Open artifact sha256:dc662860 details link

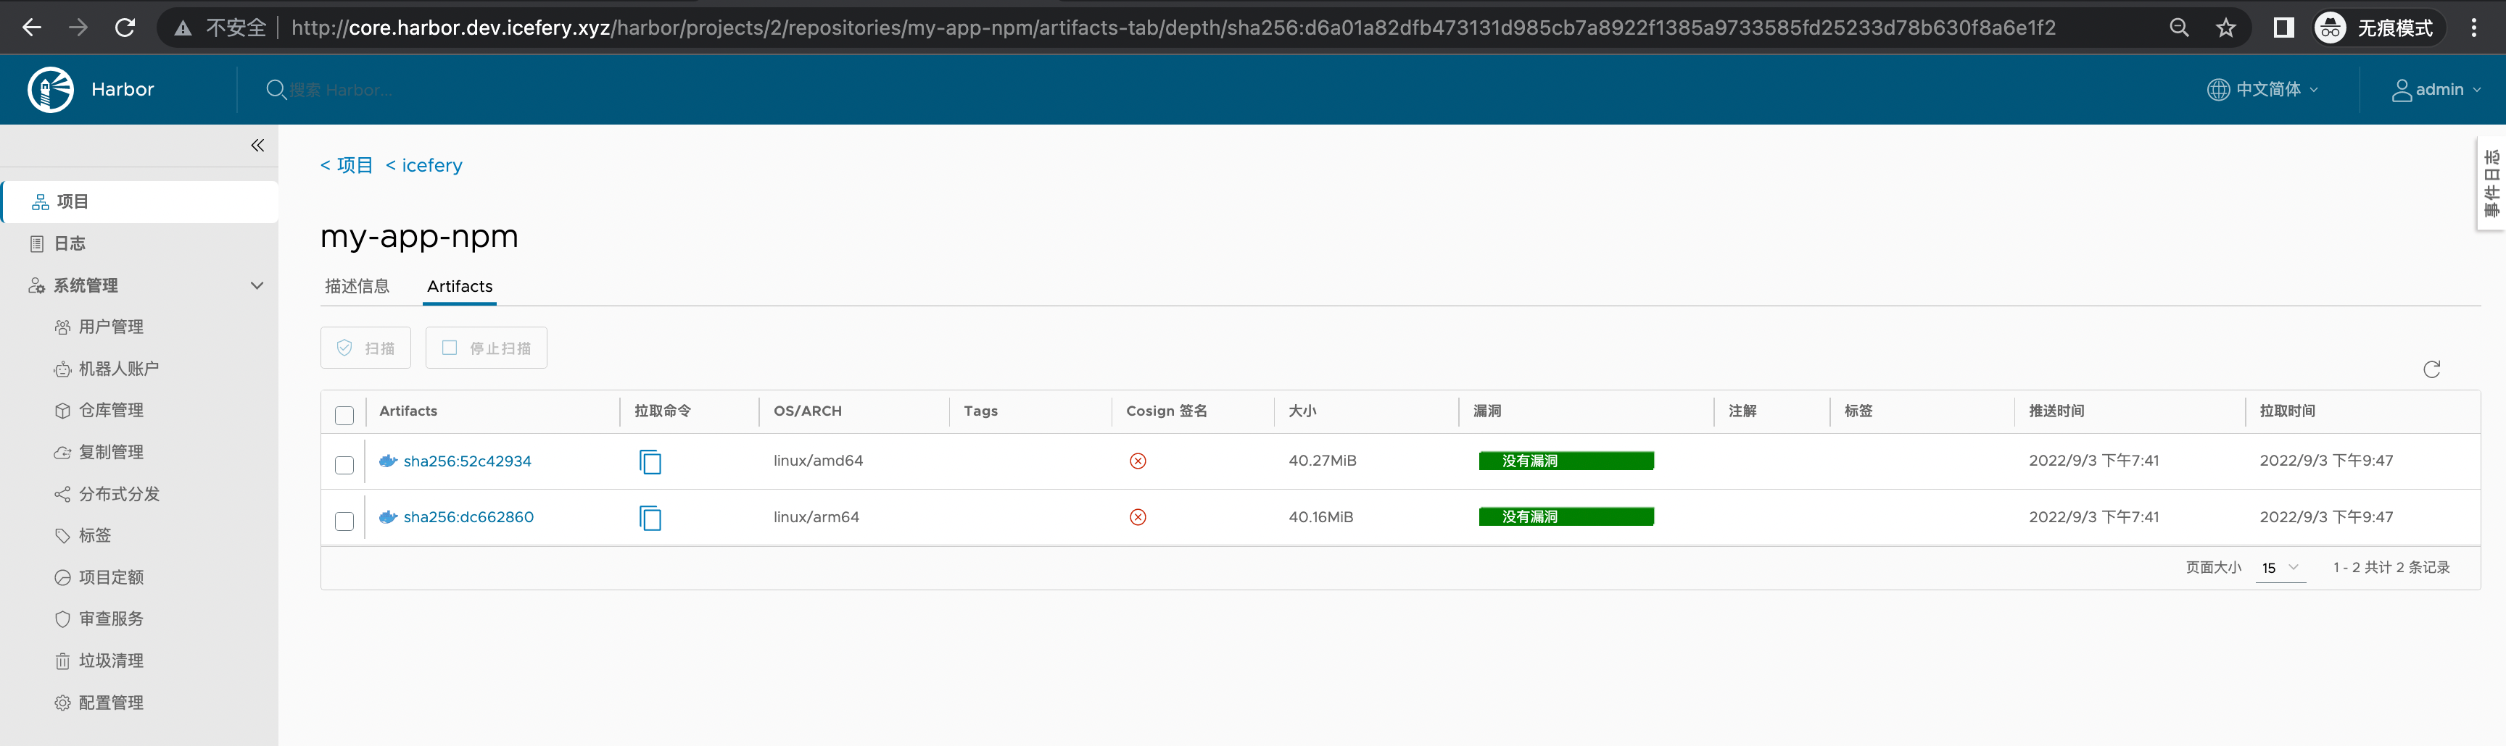pos(470,516)
